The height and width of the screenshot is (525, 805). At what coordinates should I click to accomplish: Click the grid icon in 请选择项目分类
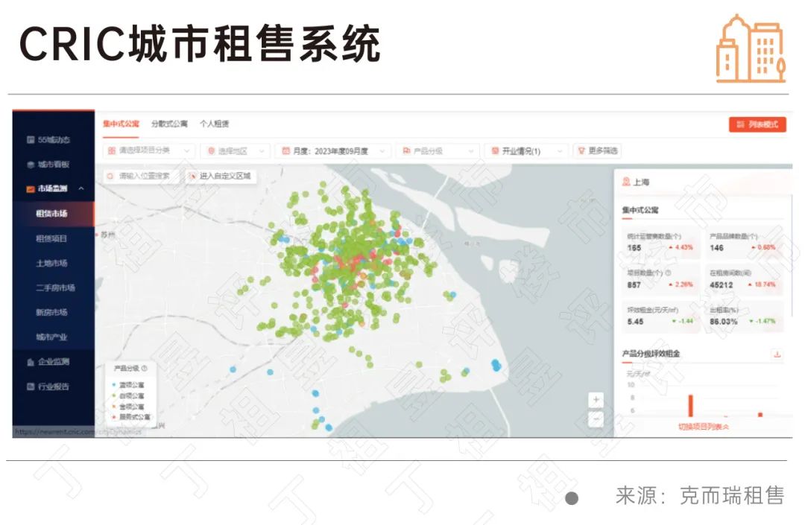click(x=111, y=150)
